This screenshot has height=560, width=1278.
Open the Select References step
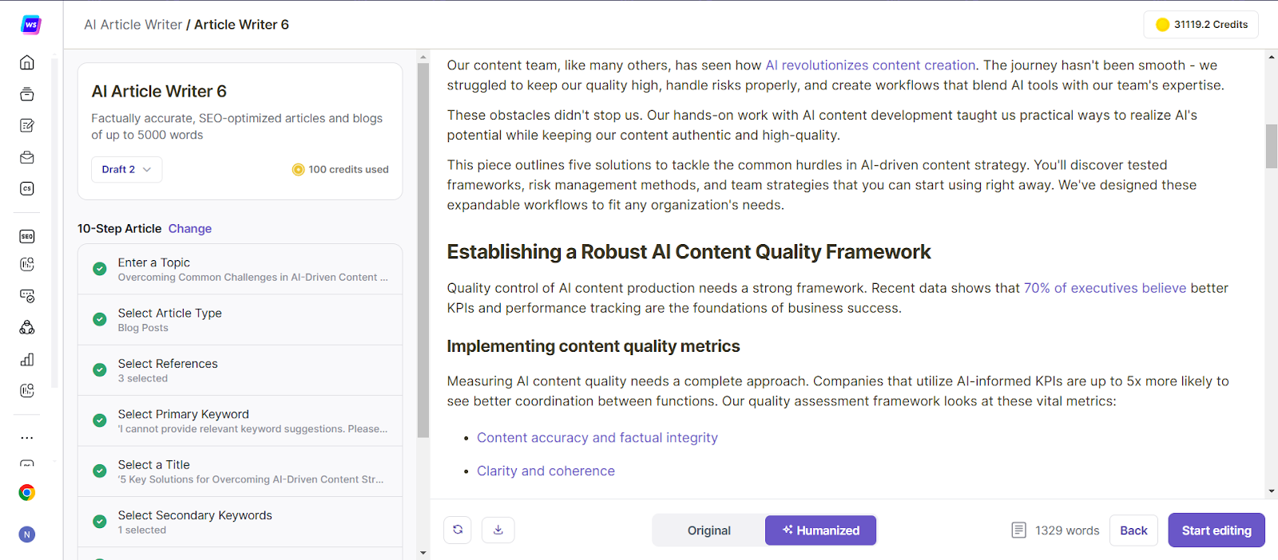[x=240, y=370]
